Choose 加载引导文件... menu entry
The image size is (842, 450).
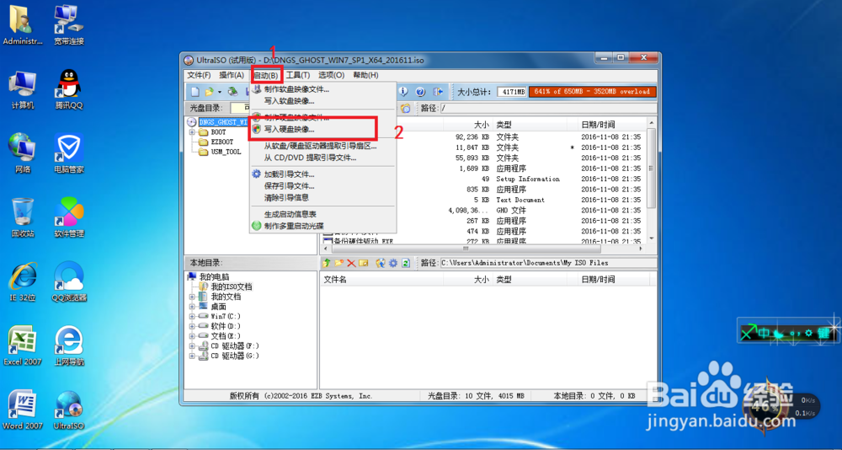click(x=322, y=174)
